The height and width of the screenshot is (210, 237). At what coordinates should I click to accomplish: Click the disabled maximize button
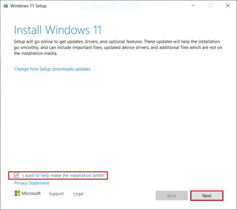click(x=210, y=5)
